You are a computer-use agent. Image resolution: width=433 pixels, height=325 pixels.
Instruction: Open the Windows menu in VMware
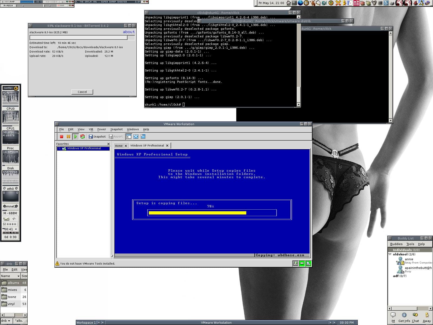133,129
